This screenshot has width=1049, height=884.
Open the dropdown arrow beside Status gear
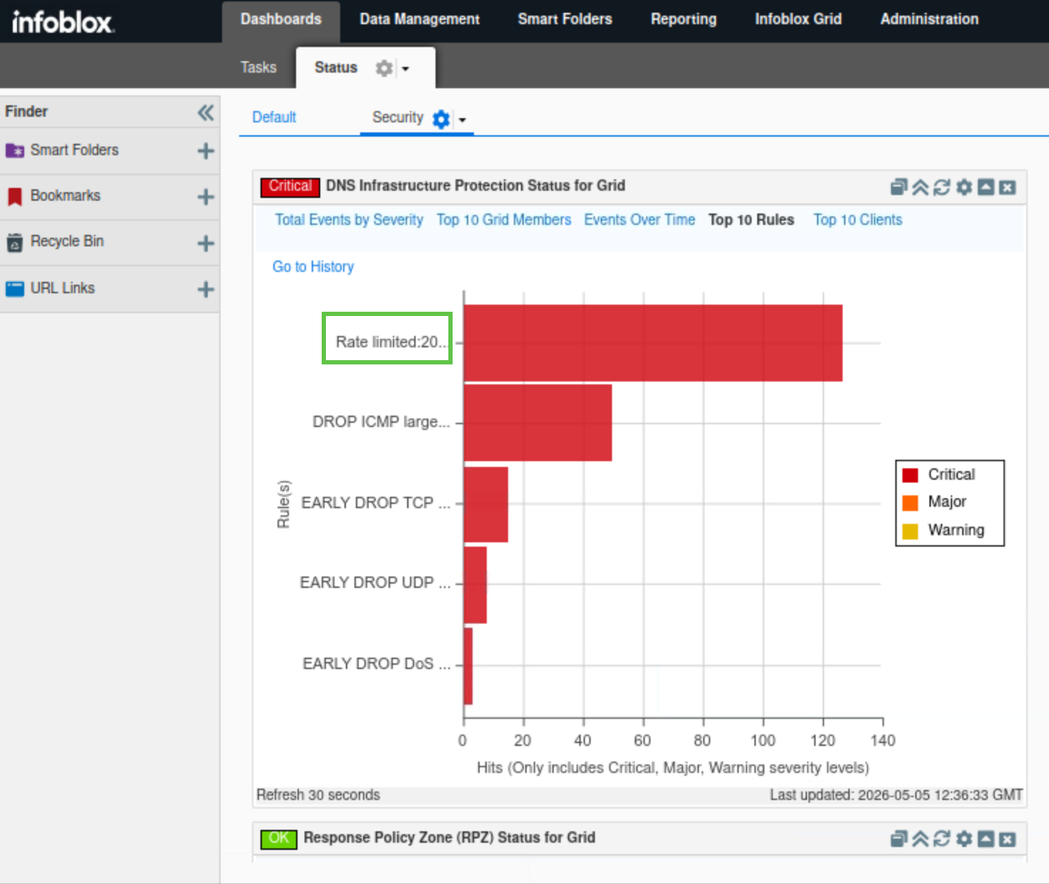click(x=405, y=69)
